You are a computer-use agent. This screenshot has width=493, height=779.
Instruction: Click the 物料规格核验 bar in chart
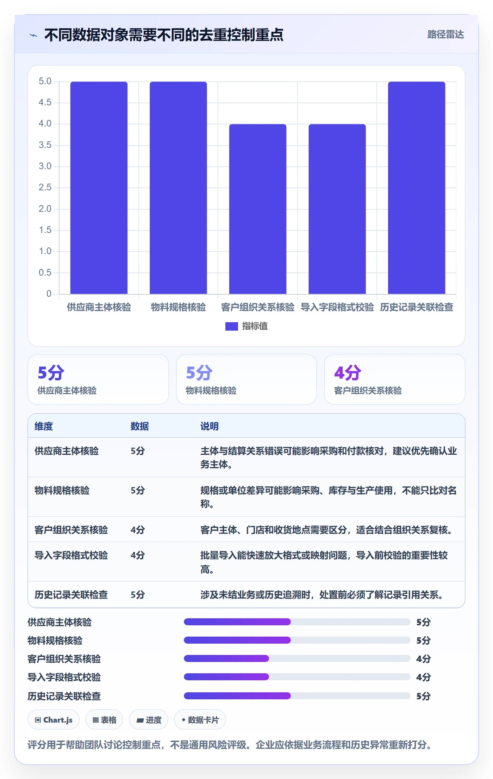pyautogui.click(x=178, y=188)
